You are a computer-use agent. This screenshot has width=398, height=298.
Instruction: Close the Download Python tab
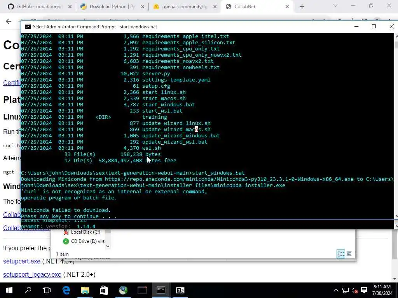[143, 7]
